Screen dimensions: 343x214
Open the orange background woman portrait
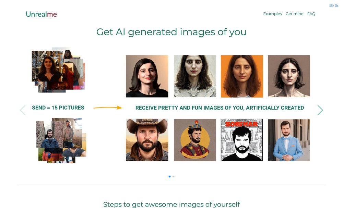[x=242, y=76]
